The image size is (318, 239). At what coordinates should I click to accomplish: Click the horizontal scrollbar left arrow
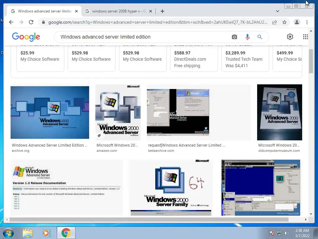point(7,219)
